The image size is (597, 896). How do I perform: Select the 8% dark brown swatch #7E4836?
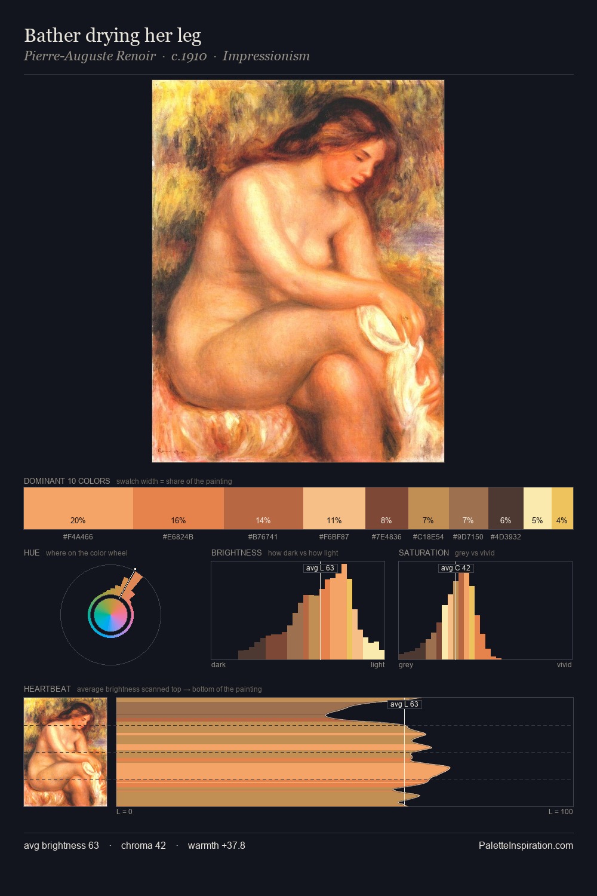[x=387, y=508]
